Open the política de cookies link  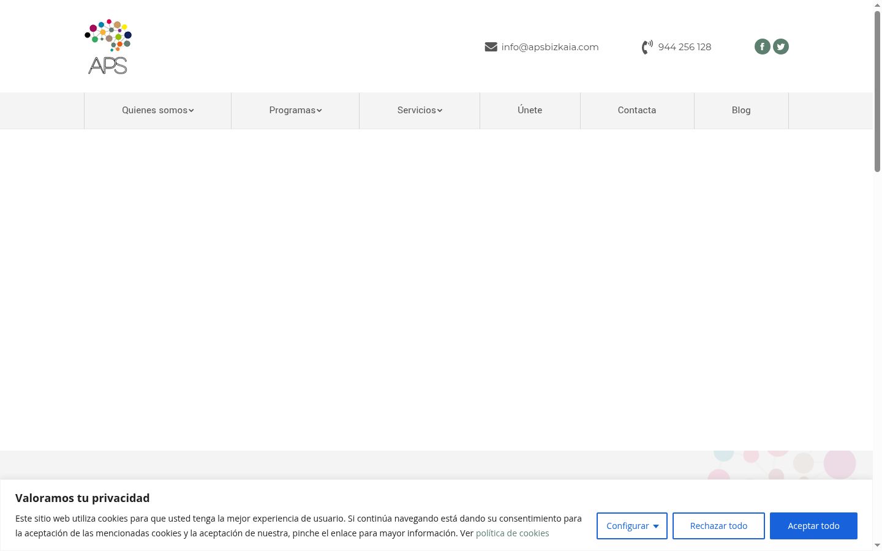pyautogui.click(x=512, y=533)
